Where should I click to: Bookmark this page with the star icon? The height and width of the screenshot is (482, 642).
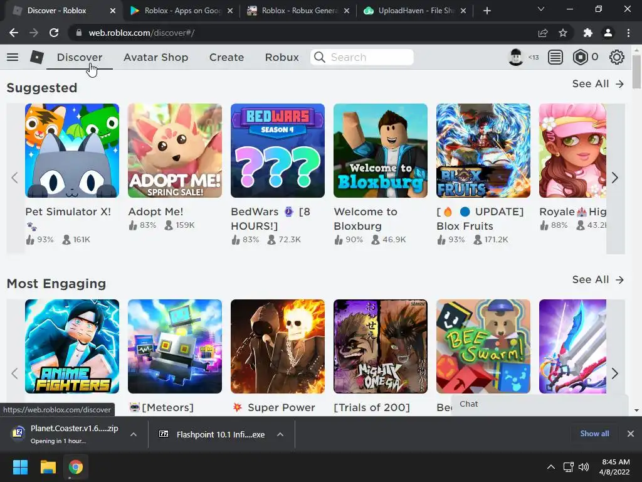[563, 33]
